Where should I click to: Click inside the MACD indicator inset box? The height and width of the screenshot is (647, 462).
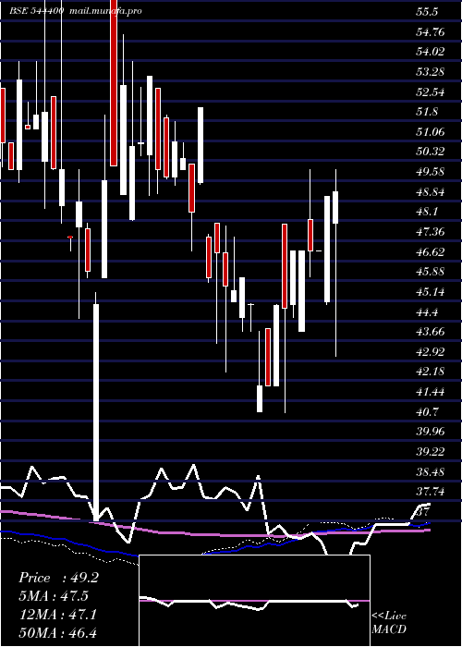point(254,601)
